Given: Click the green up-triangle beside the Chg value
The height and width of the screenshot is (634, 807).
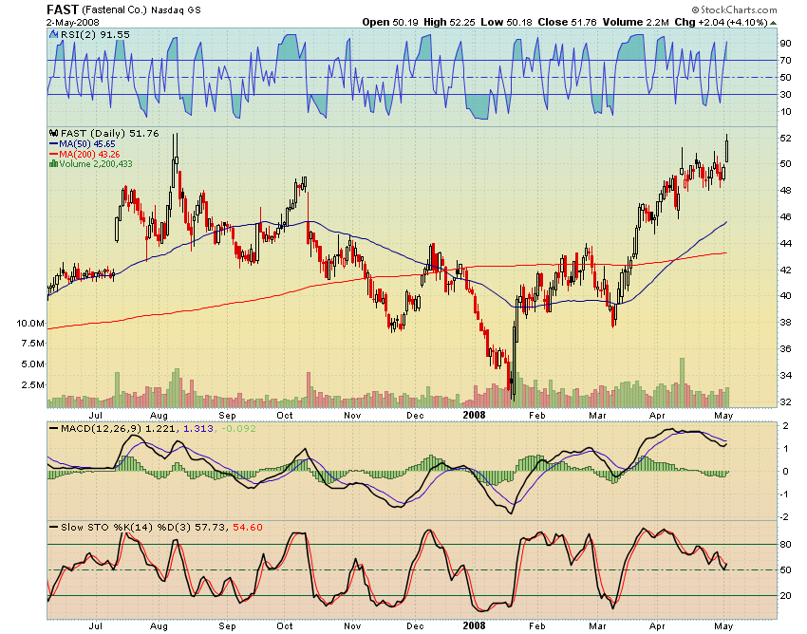Looking at the screenshot, I should click(x=774, y=23).
